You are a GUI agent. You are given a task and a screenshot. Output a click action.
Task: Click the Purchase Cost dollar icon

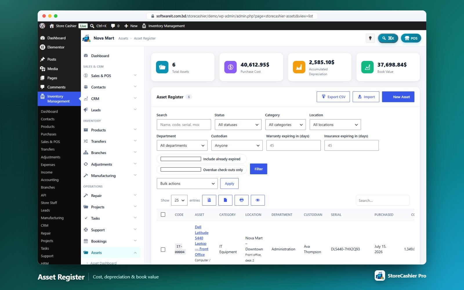tap(231, 67)
